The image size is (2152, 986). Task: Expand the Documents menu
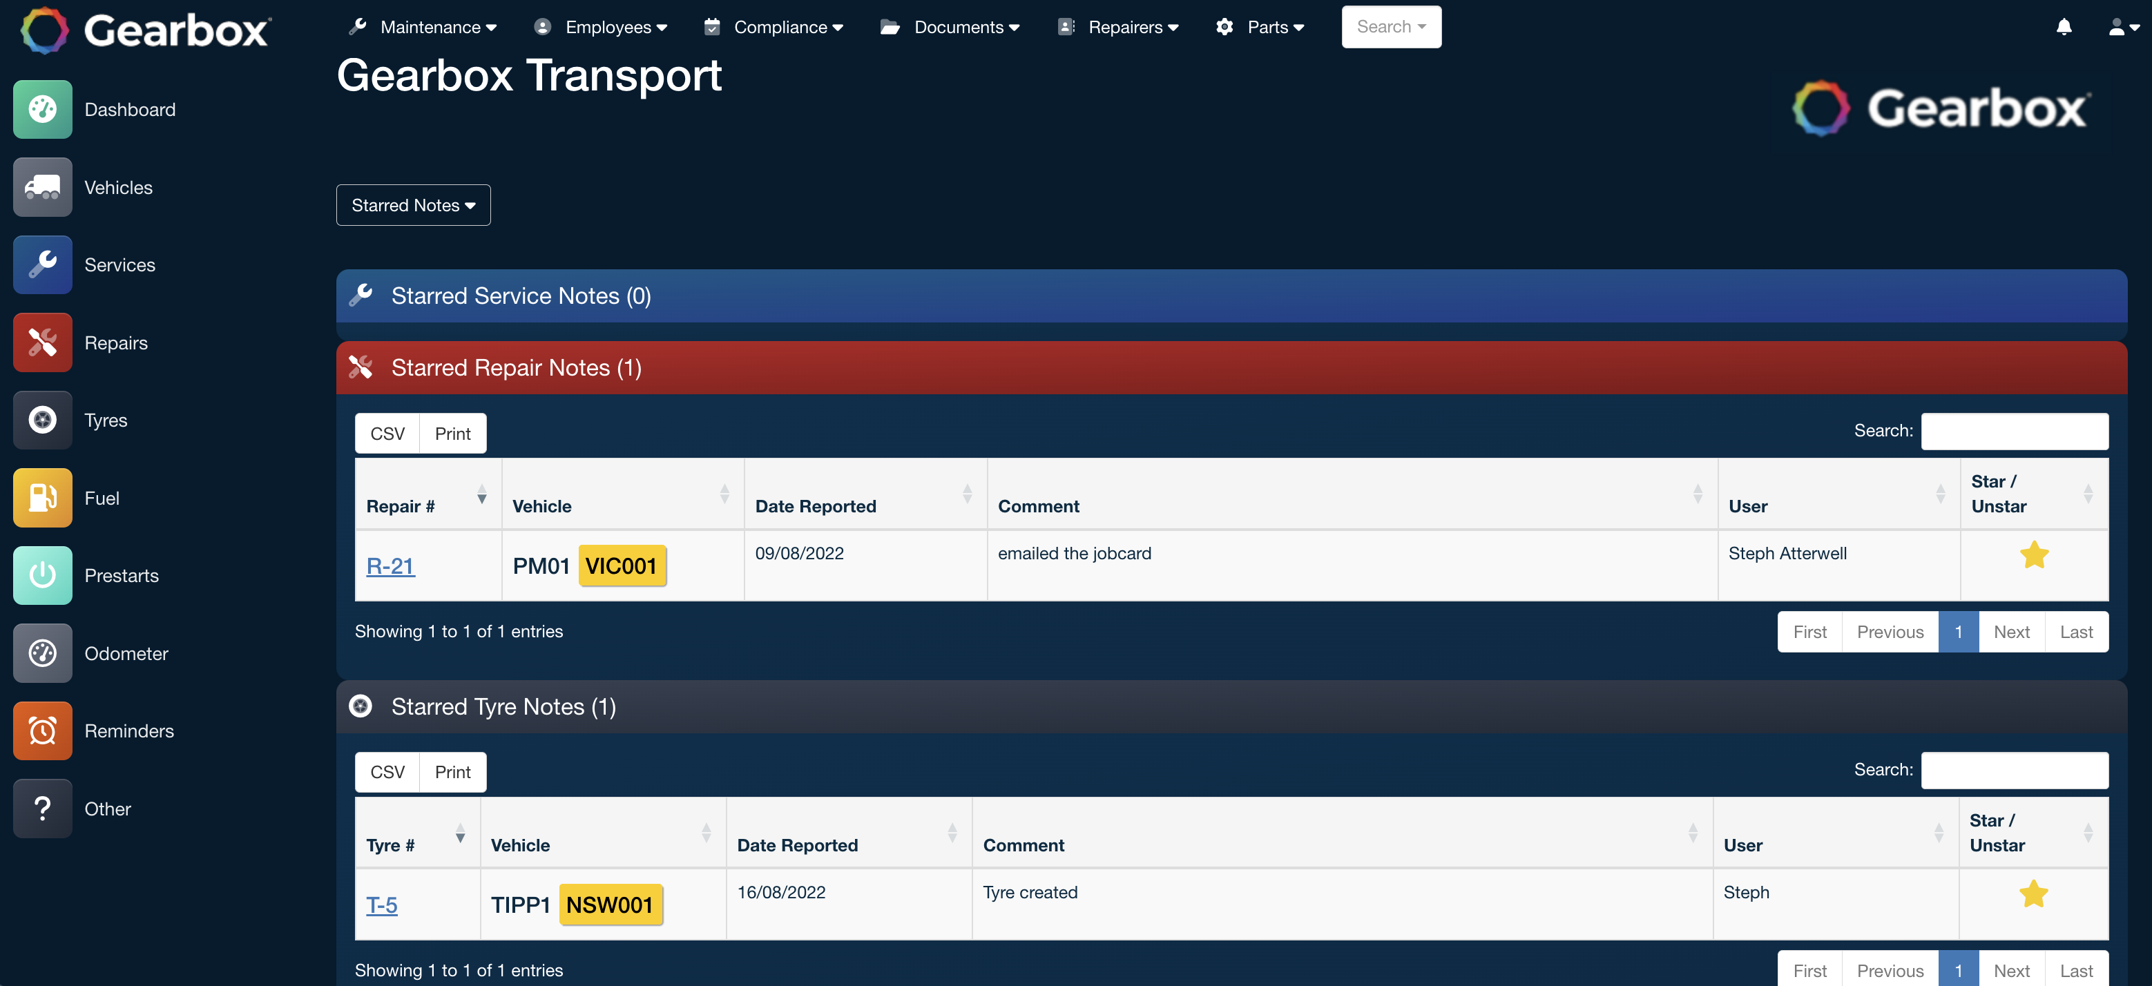[950, 27]
